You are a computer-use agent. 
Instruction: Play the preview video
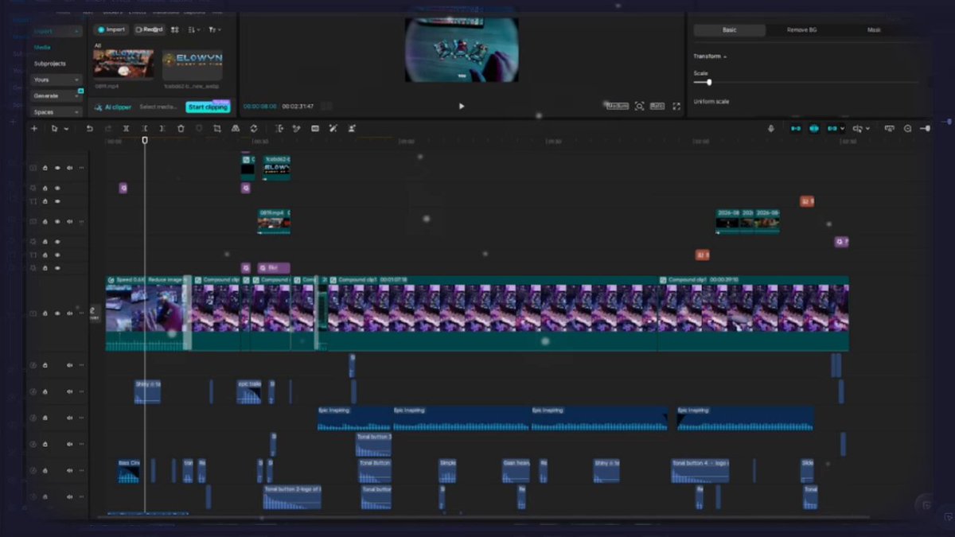coord(462,106)
